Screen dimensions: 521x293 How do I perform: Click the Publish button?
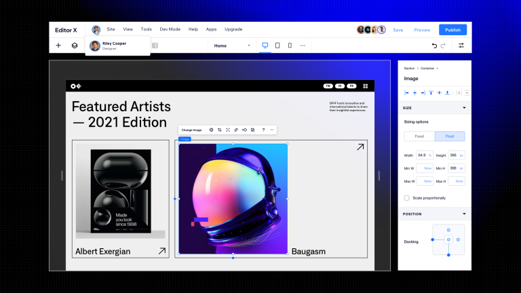click(x=452, y=30)
